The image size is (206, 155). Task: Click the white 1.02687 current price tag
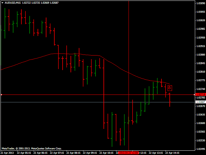point(200,102)
